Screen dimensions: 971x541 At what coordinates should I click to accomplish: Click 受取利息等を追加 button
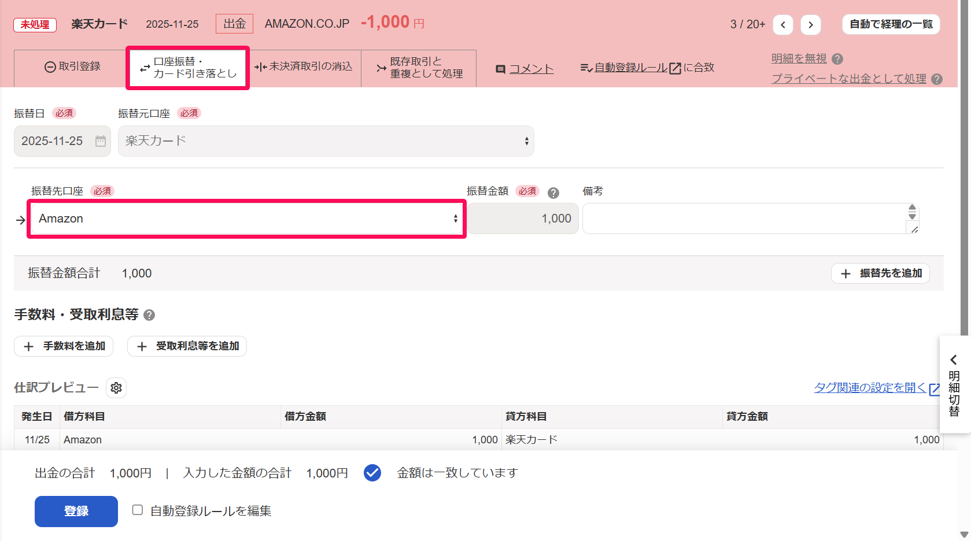point(187,346)
